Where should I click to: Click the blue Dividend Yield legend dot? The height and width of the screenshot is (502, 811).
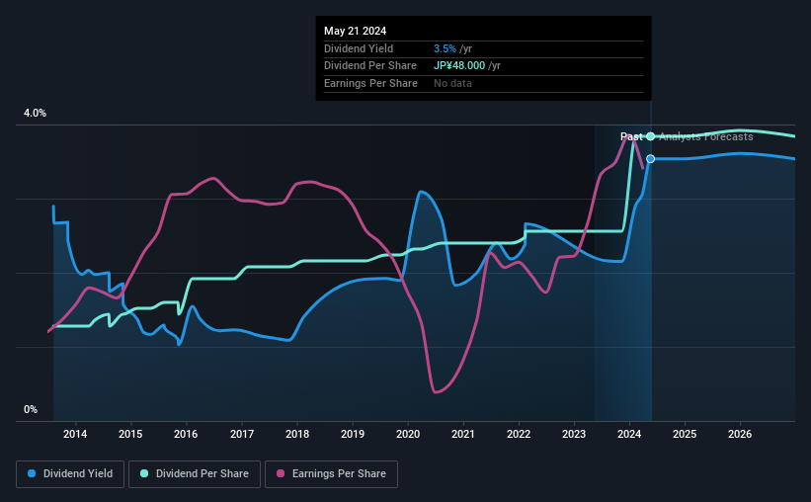(x=32, y=473)
